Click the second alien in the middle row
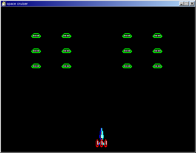Image resolution: width=196 pixels, height=153 pixels. point(66,51)
